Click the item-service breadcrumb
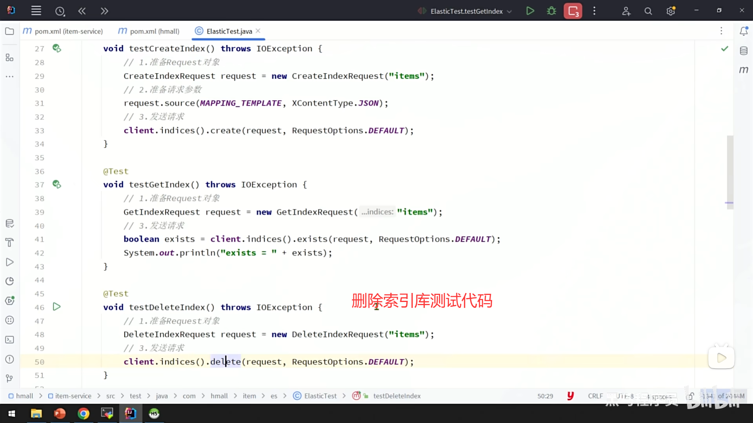 (73, 396)
